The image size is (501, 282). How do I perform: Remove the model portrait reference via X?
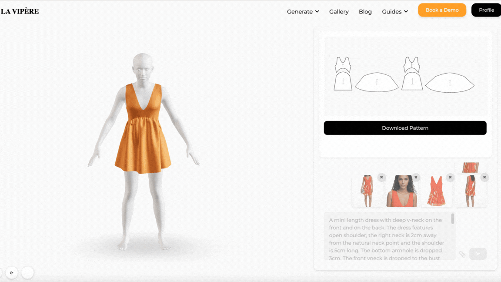[416, 177]
